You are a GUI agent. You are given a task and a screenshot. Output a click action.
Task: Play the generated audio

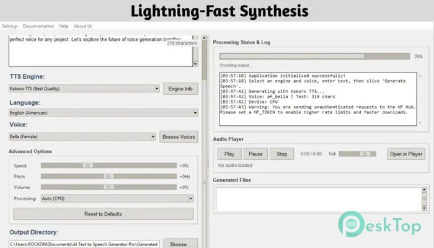coord(229,154)
